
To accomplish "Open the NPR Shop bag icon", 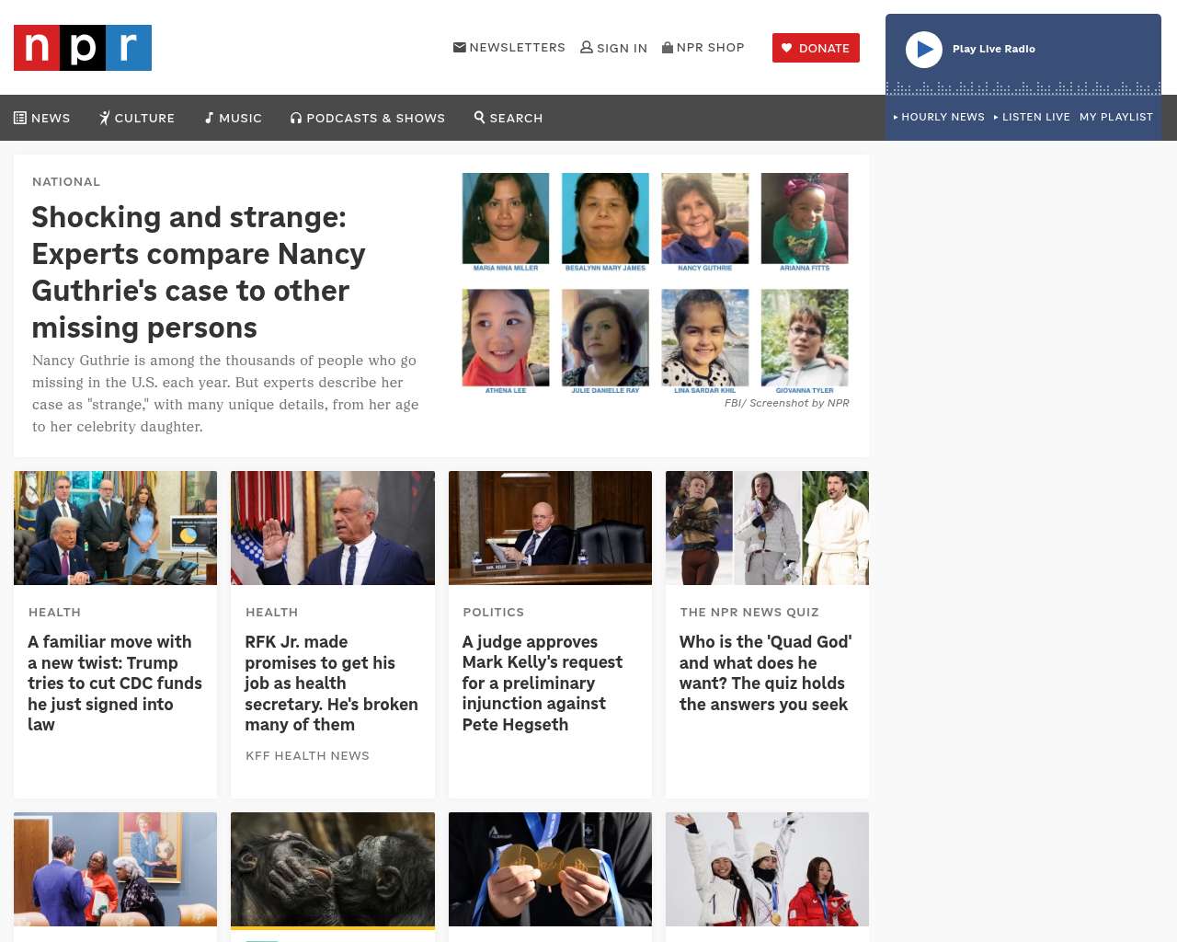I will point(668,47).
